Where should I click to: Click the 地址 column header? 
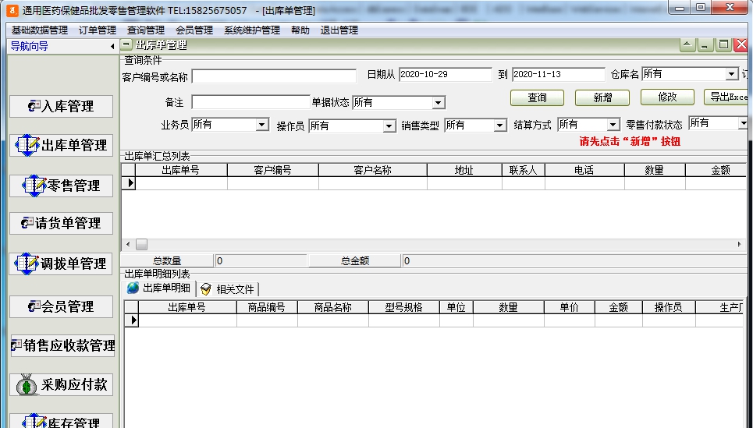tap(464, 170)
